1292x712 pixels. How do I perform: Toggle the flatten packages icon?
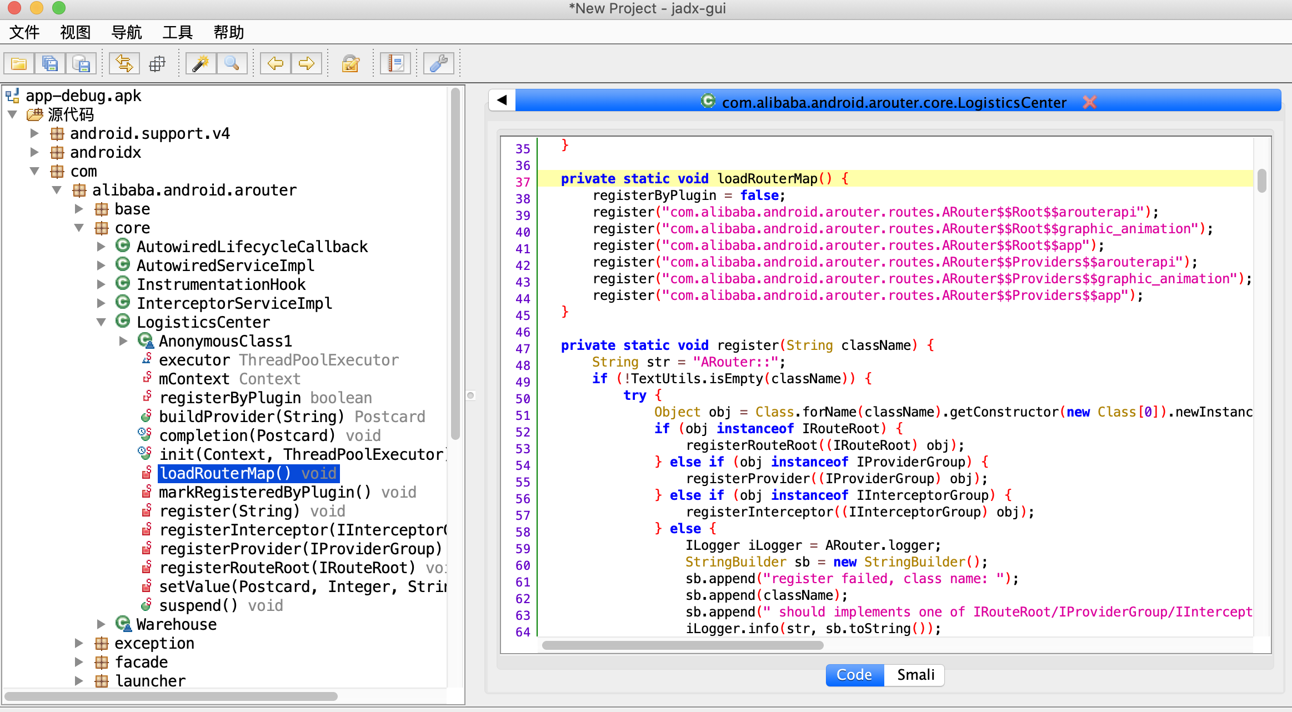pyautogui.click(x=157, y=64)
